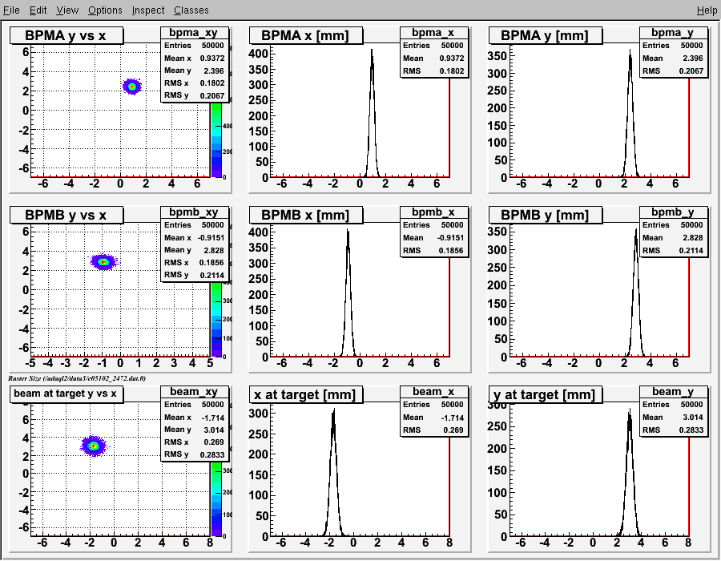Screen dimensions: 721x561
Task: Select the BPMB y vs x title box
Action: pos(66,215)
